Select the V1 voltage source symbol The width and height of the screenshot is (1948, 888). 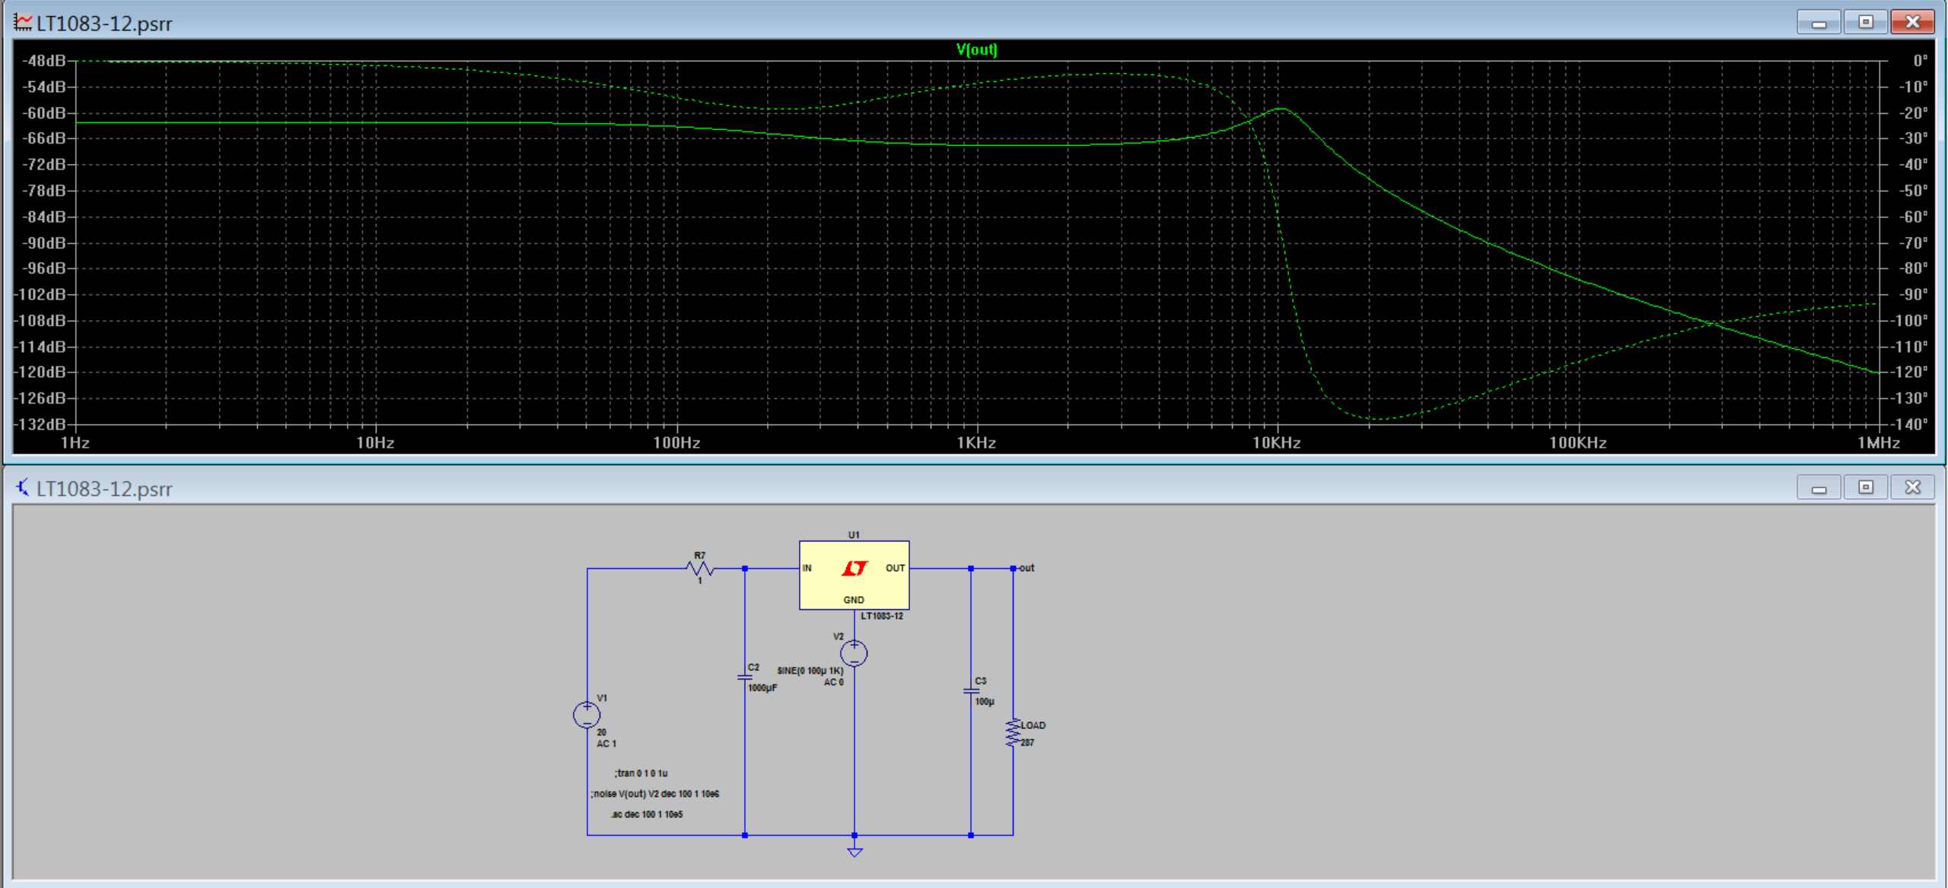(587, 715)
